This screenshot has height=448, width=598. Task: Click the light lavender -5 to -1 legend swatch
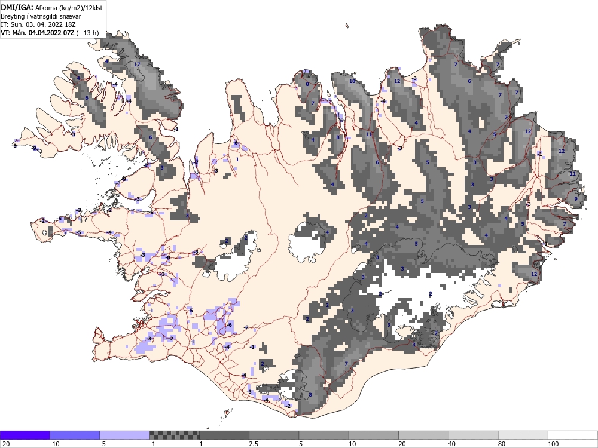[x=124, y=435]
